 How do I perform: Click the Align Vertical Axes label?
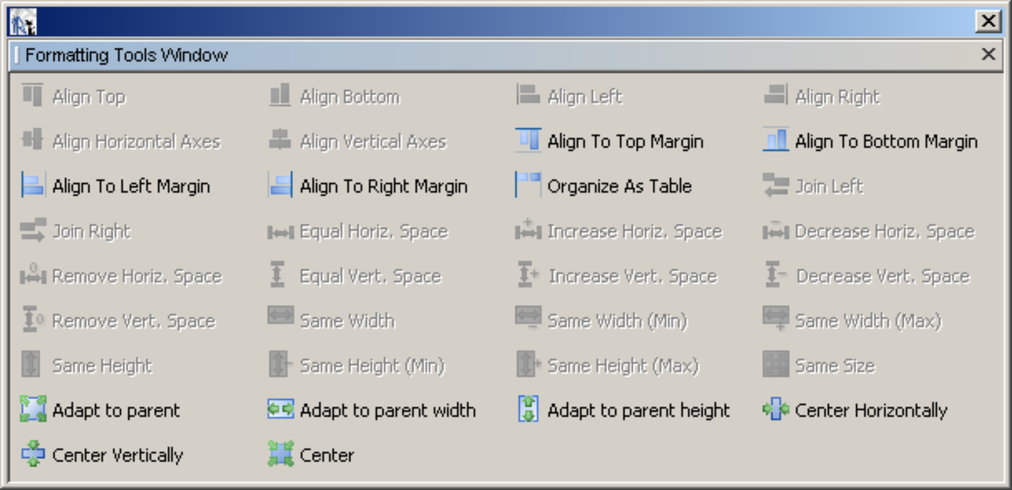pos(373,142)
